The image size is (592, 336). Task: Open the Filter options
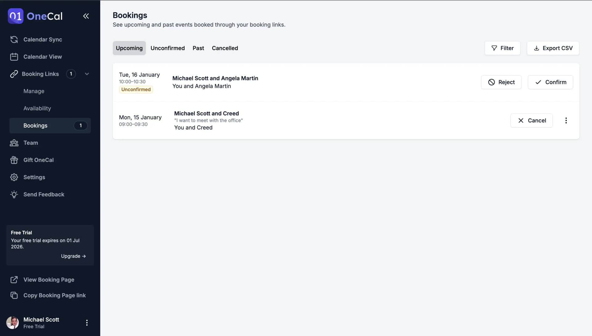(x=502, y=48)
